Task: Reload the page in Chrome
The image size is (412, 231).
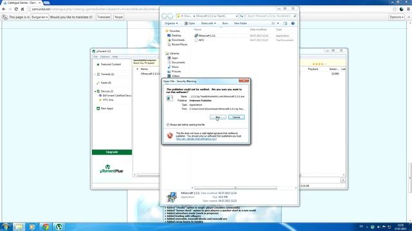Action: coord(16,9)
